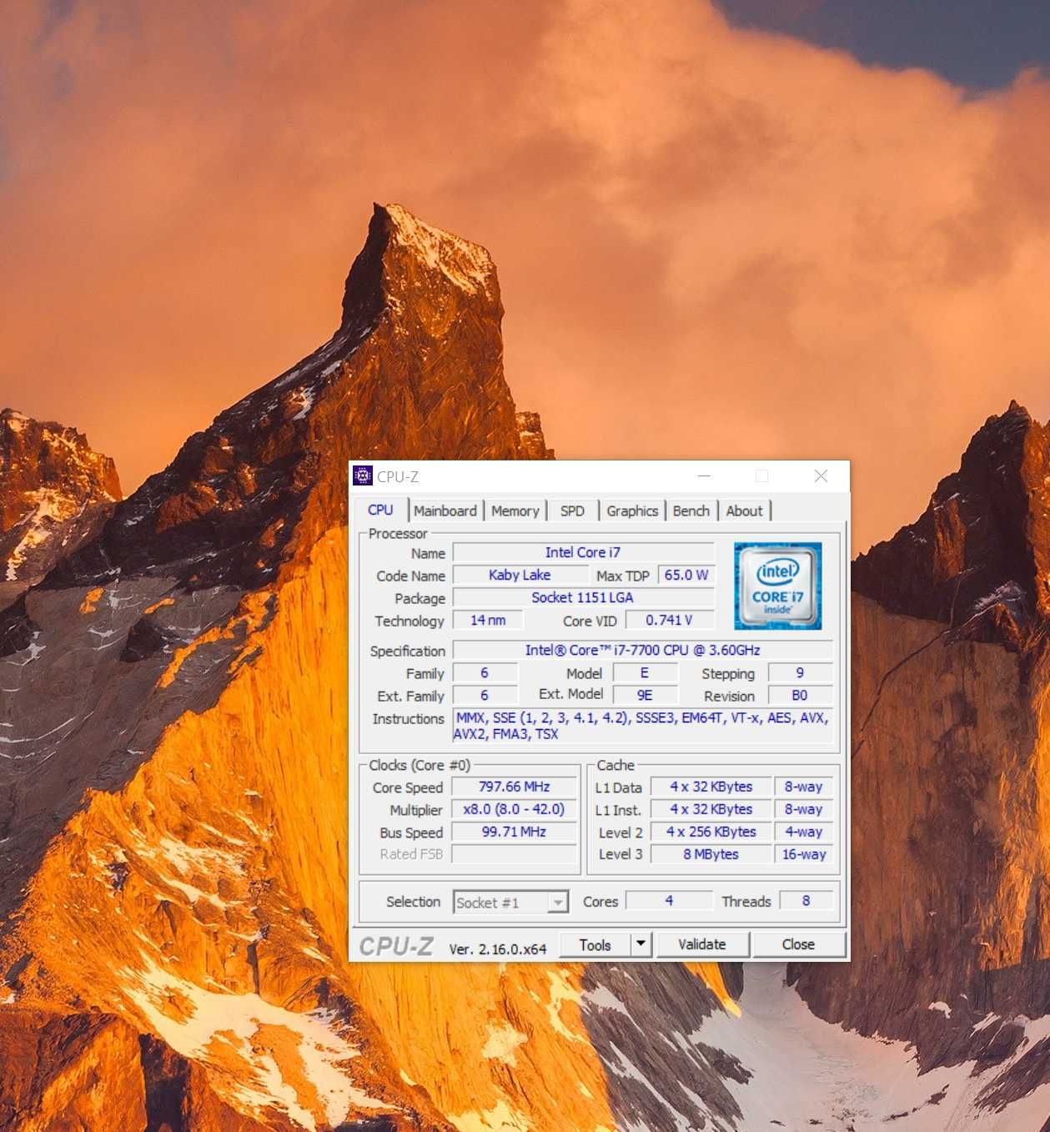Click the Ver. 2.16.0.x64 version text
1050x1132 pixels.
(x=498, y=949)
